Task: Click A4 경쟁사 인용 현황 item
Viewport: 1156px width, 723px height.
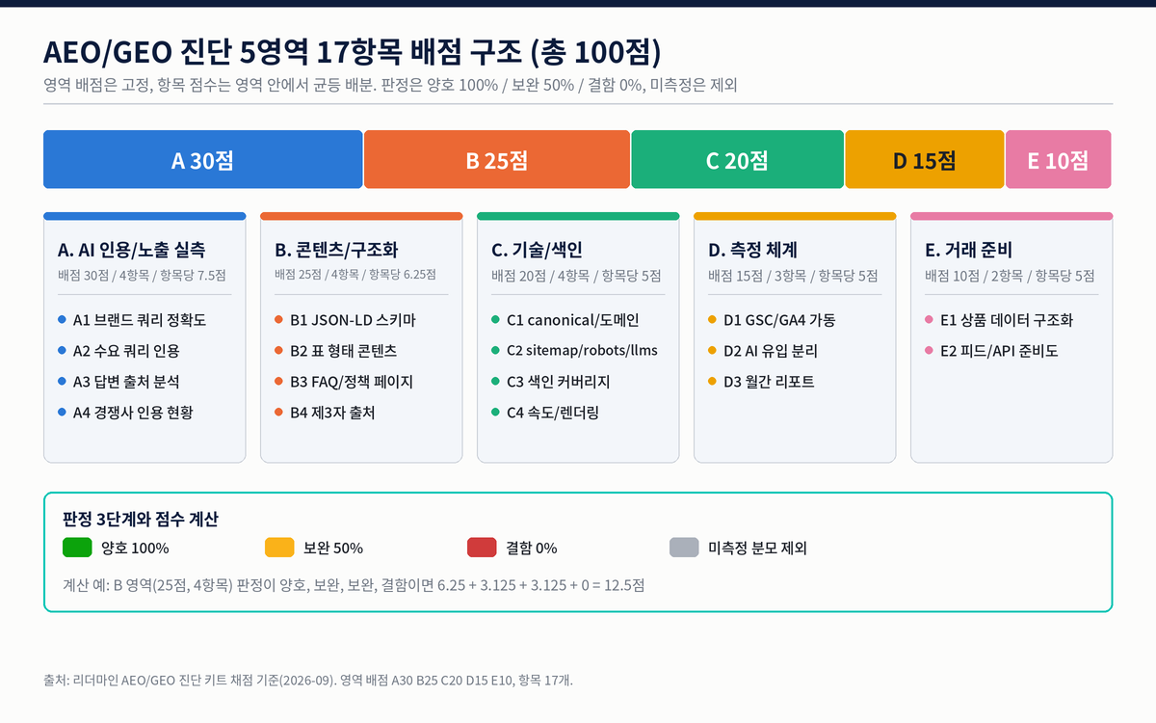Action: [x=125, y=413]
